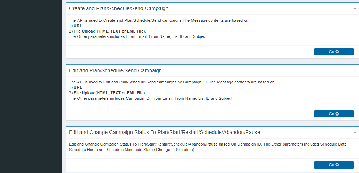
Task: Click the bold URL item in the Create Campaign description
Action: [78, 26]
